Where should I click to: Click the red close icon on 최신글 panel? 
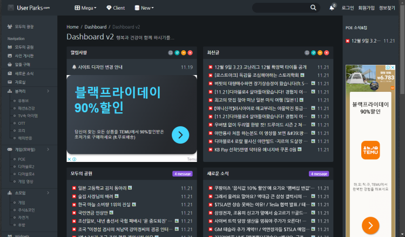point(327,52)
